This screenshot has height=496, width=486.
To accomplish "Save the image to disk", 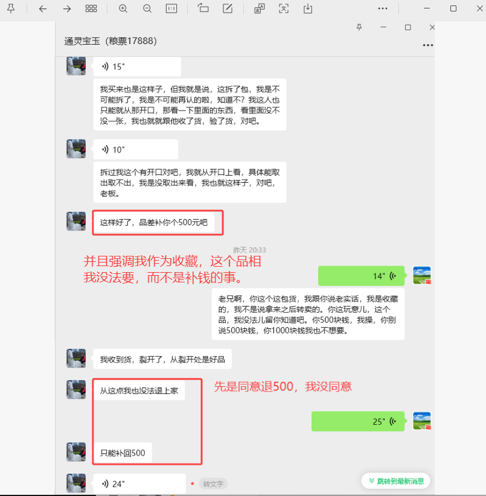I will (x=308, y=8).
